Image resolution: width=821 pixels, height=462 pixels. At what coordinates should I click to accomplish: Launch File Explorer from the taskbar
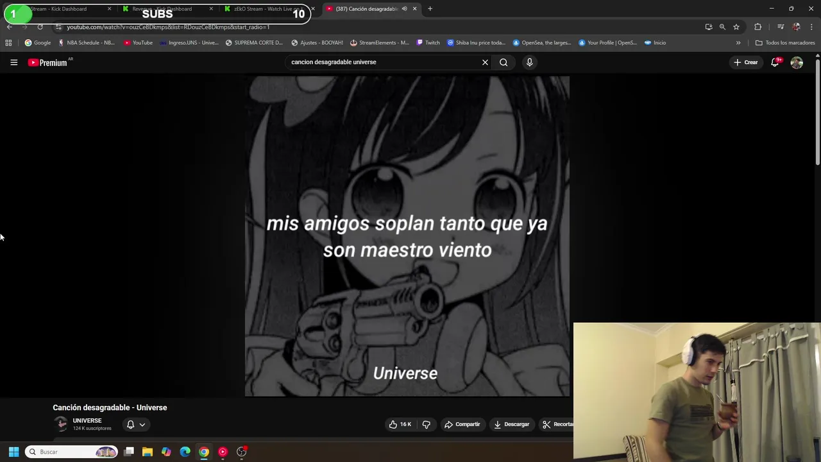coord(148,452)
